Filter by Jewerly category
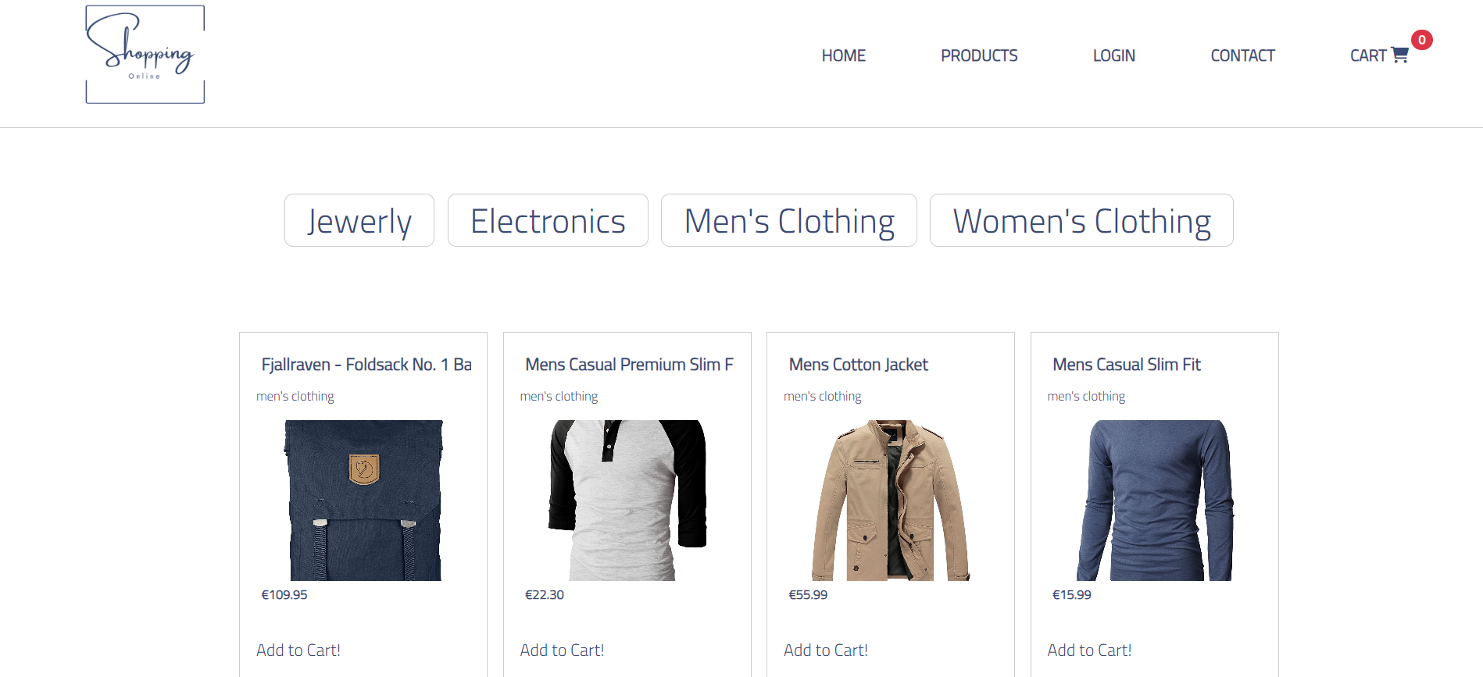The width and height of the screenshot is (1483, 677). click(359, 221)
